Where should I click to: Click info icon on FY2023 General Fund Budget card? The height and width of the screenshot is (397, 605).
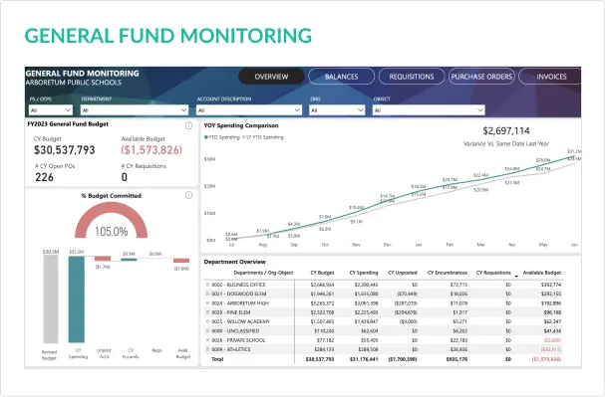pyautogui.click(x=188, y=125)
